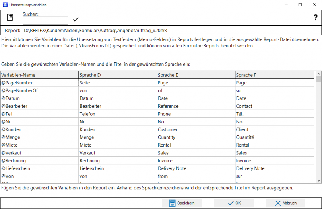Click the Speichern button
The width and height of the screenshot is (322, 209).
pyautogui.click(x=182, y=203)
